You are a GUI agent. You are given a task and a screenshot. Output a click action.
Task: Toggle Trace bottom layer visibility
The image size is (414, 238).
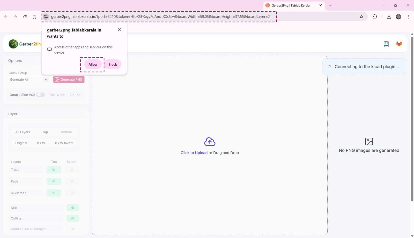coord(72,170)
